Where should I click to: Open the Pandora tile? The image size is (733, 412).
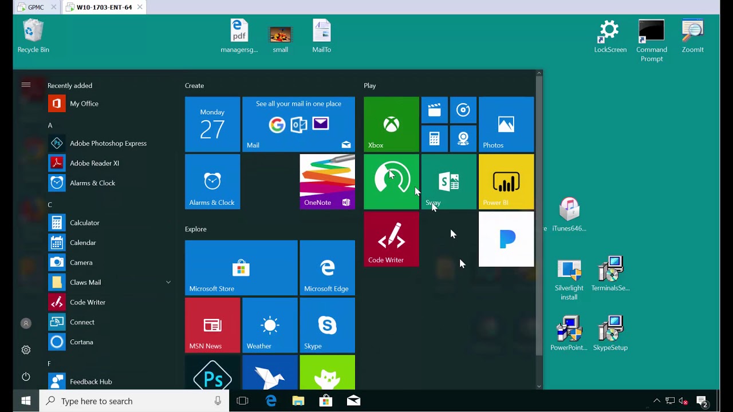click(x=506, y=239)
